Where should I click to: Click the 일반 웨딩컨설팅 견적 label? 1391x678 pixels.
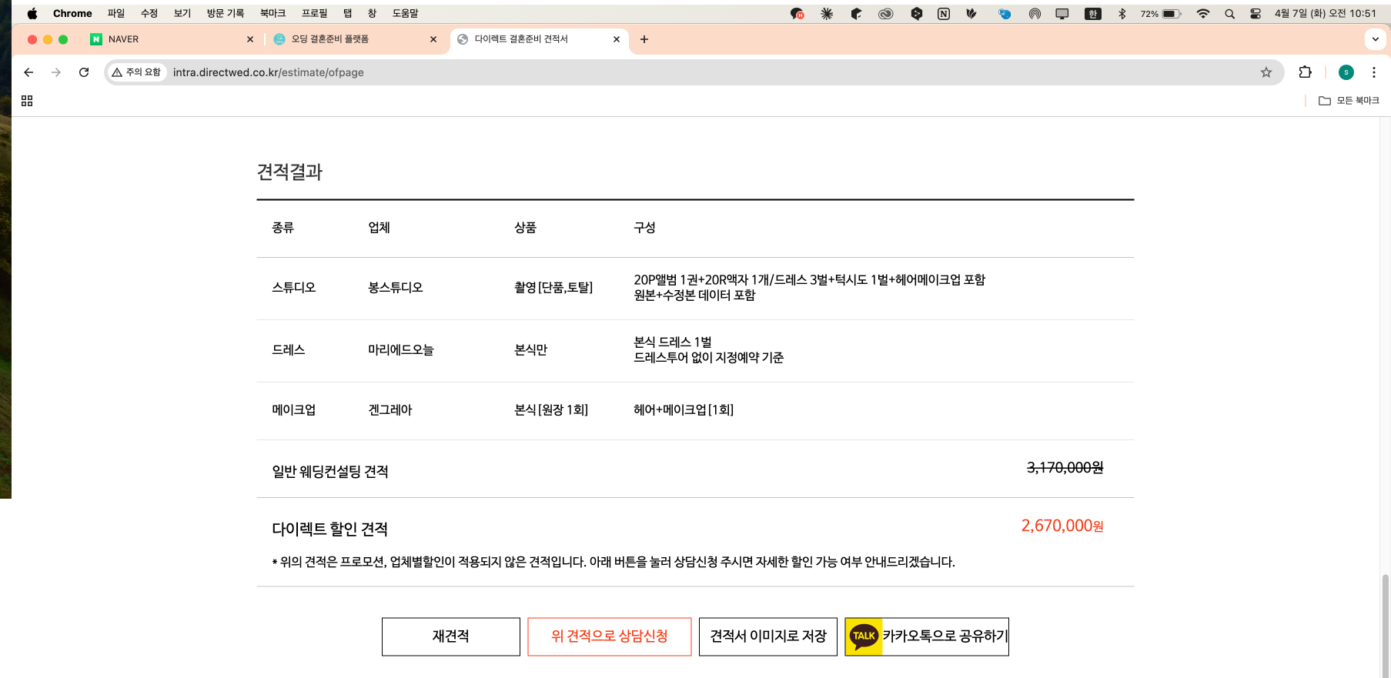(x=330, y=472)
